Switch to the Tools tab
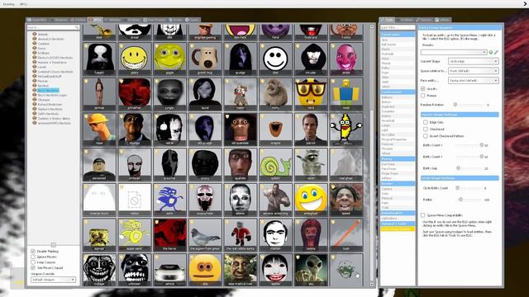Viewport: 529px width, 297px height. [388, 20]
